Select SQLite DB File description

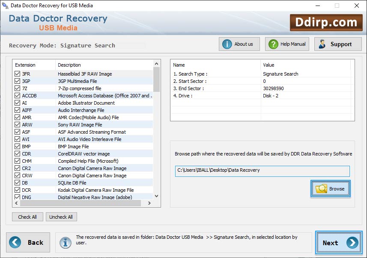pyautogui.click(x=72, y=182)
